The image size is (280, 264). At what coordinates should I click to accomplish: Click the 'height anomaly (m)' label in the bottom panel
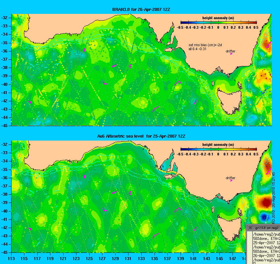(218, 145)
